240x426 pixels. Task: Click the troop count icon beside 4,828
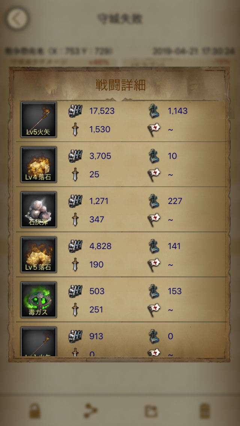(75, 246)
